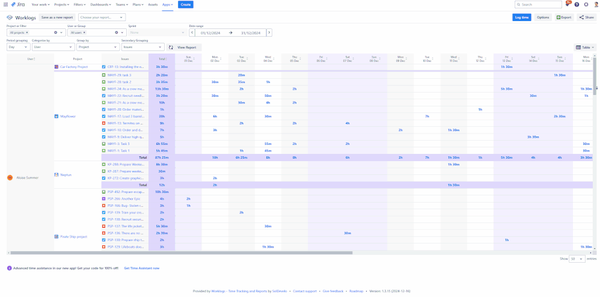Click the Mayflower project icon
Screen dimensions: 600x297
click(x=57, y=117)
